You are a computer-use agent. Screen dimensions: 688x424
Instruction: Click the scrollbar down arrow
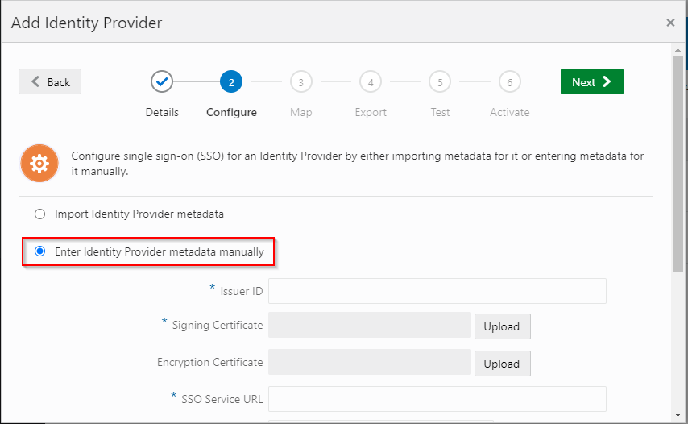tap(678, 416)
